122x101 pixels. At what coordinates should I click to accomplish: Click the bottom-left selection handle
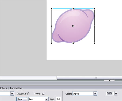[x=52, y=43]
